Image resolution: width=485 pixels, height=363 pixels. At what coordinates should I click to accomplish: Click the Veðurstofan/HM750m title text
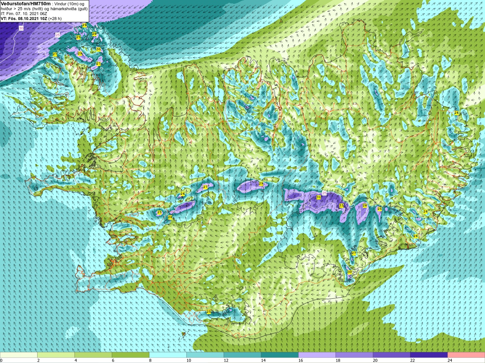25,3
